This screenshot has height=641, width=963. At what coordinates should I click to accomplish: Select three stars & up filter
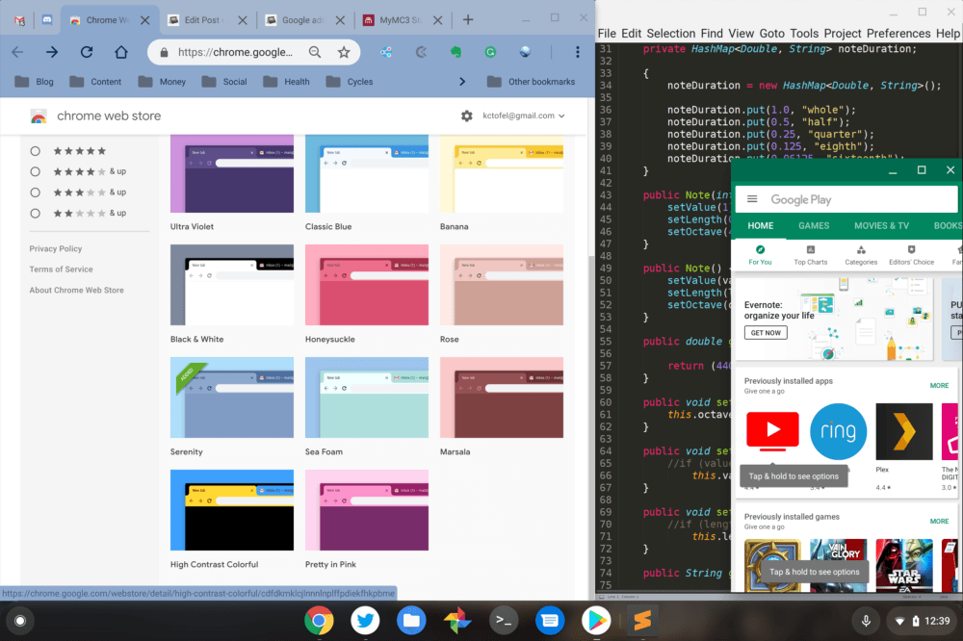(x=36, y=192)
